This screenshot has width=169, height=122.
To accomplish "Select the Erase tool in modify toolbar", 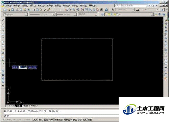I will pos(166,20).
